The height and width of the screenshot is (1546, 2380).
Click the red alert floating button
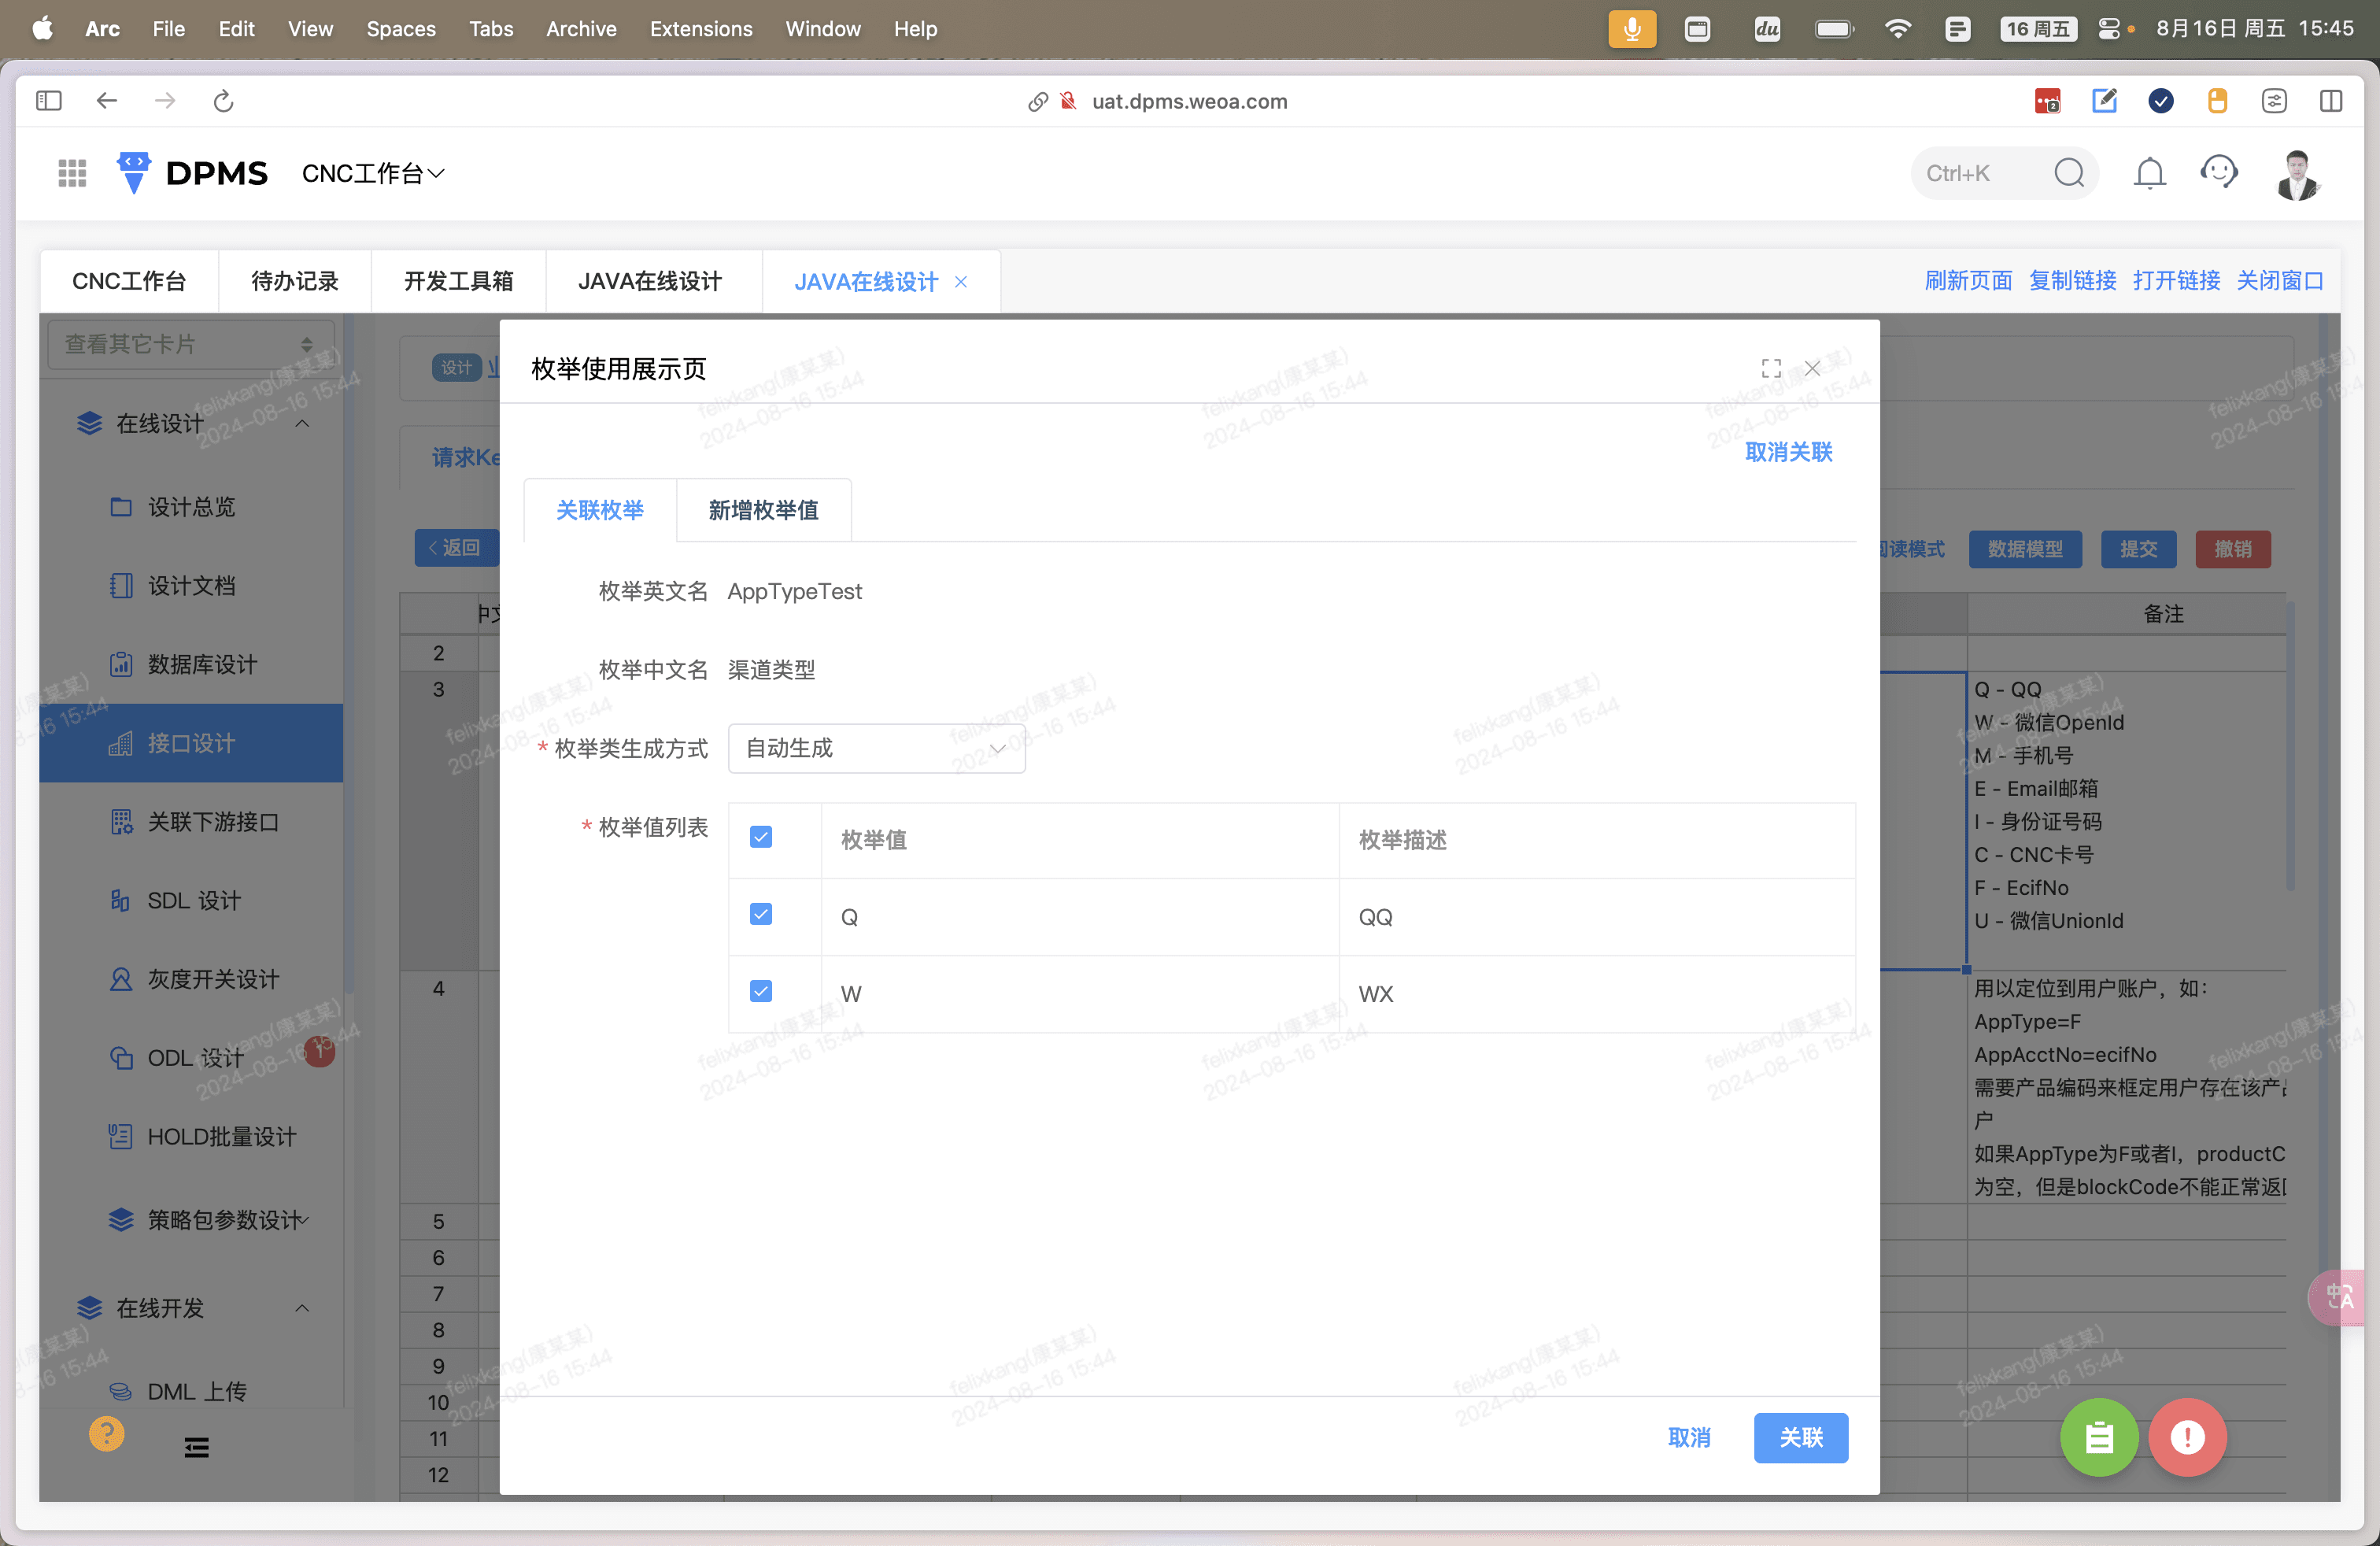pyautogui.click(x=2187, y=1437)
